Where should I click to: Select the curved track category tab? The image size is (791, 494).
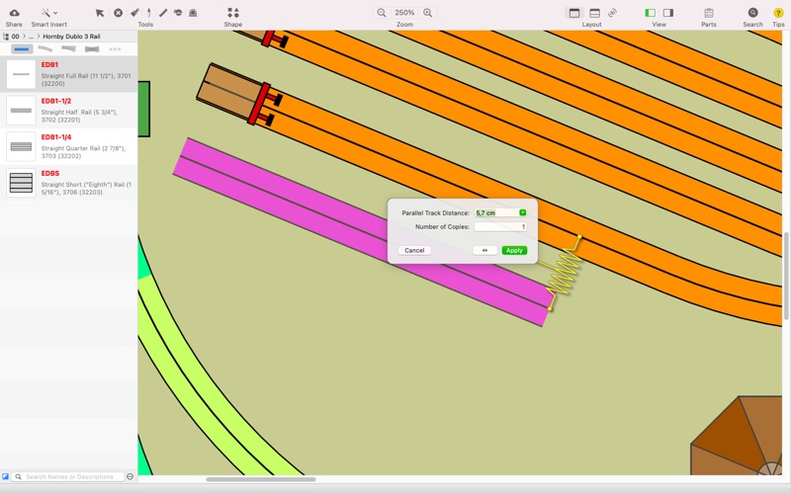point(44,48)
